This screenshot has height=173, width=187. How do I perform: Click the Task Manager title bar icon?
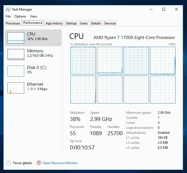pos(8,9)
